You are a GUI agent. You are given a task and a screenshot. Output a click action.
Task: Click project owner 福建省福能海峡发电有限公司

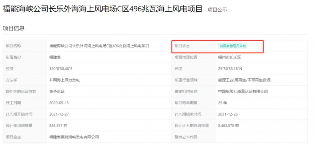(74, 137)
